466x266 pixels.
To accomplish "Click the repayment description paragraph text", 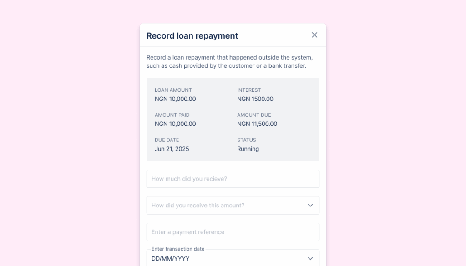I will [x=229, y=61].
